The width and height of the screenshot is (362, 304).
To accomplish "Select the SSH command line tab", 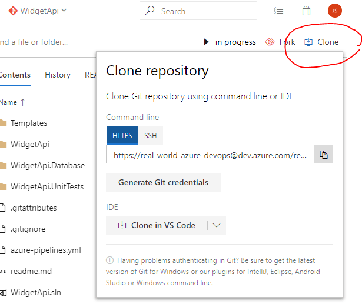I will pos(151,135).
